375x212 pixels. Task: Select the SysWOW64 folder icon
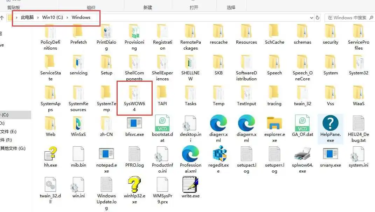tap(134, 93)
